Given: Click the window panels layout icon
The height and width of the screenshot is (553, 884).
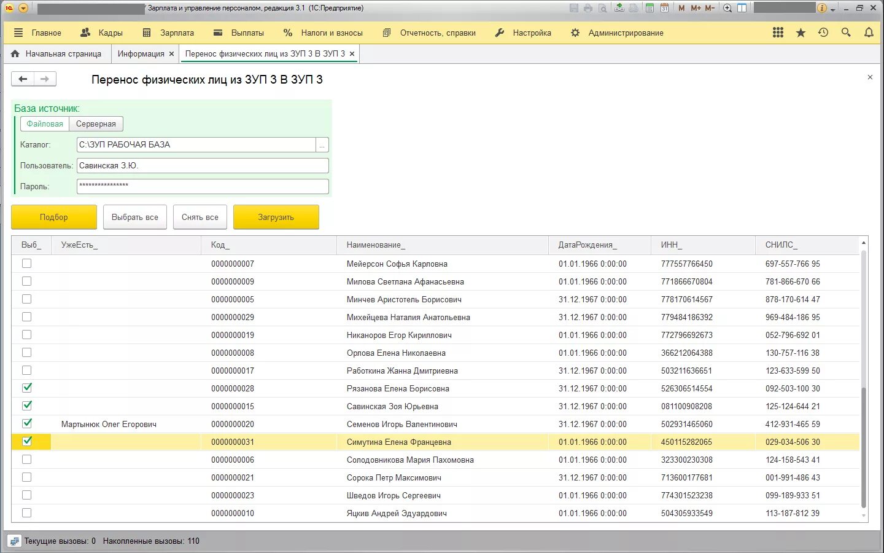Looking at the screenshot, I should coord(742,8).
